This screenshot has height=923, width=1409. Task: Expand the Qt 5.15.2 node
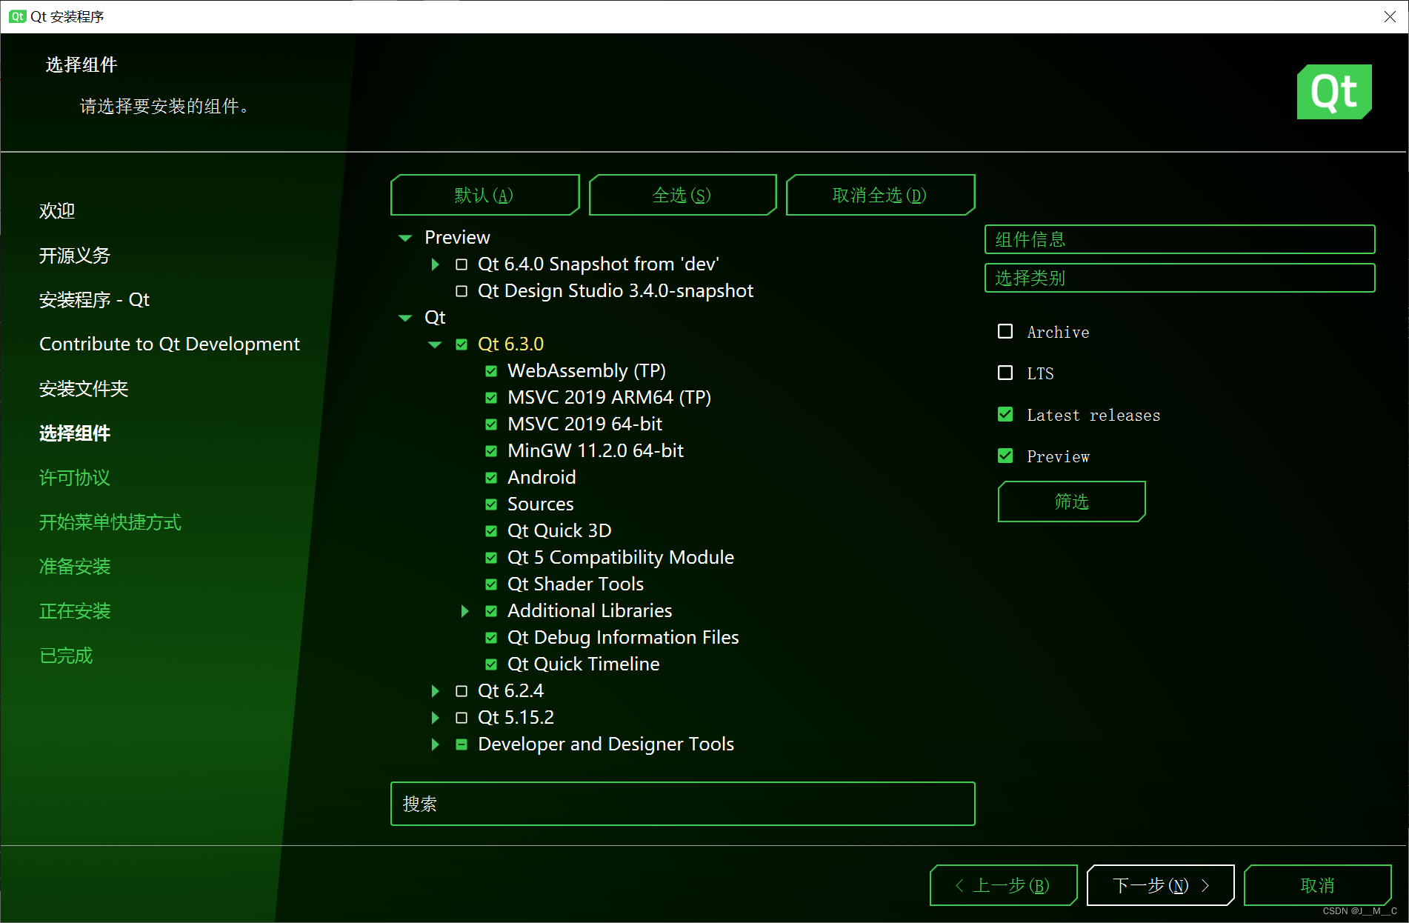coord(436,718)
